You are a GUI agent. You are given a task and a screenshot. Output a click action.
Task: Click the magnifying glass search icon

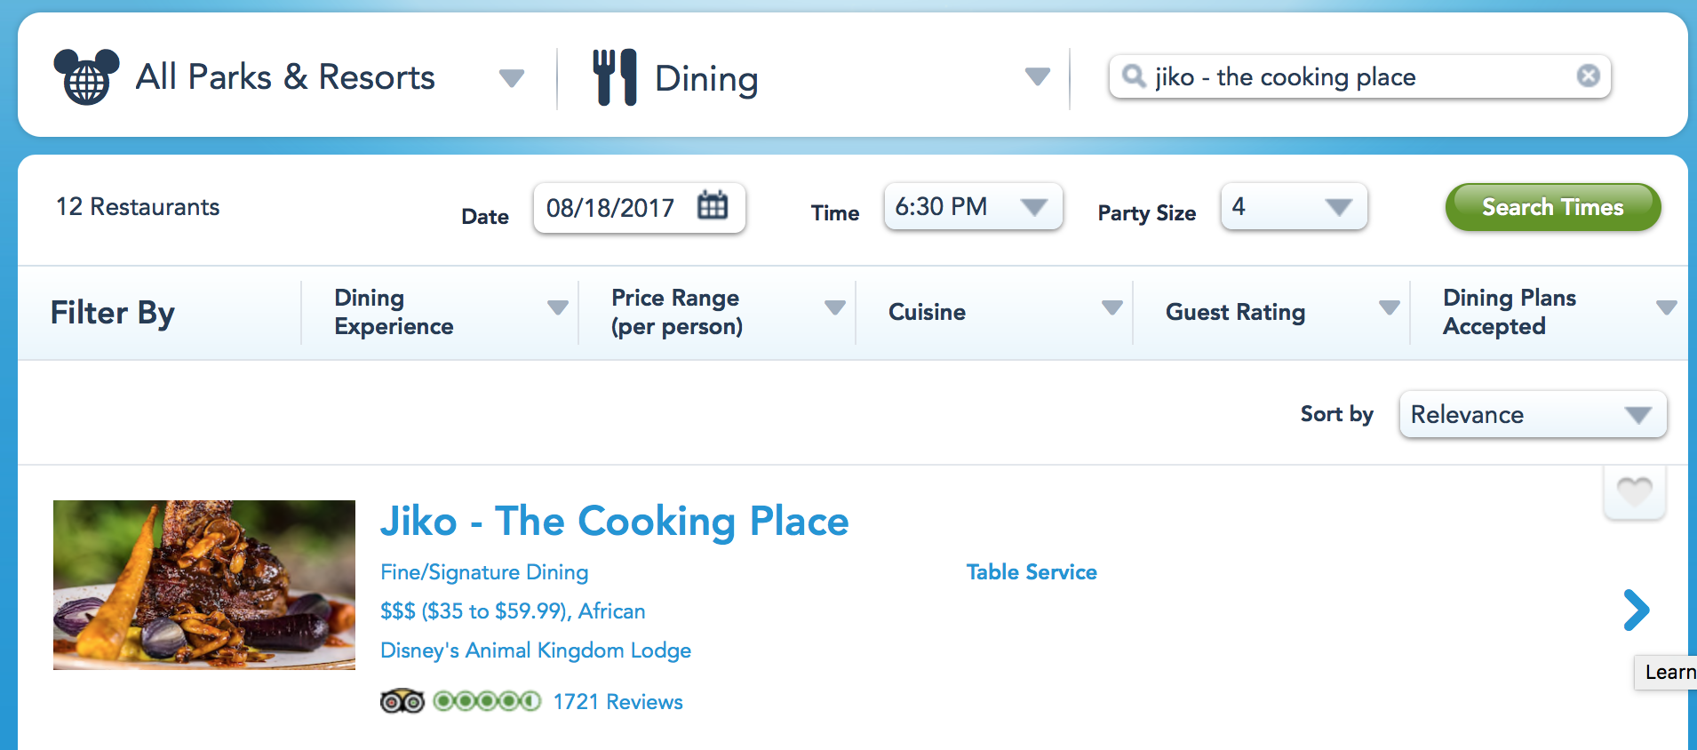click(1134, 76)
